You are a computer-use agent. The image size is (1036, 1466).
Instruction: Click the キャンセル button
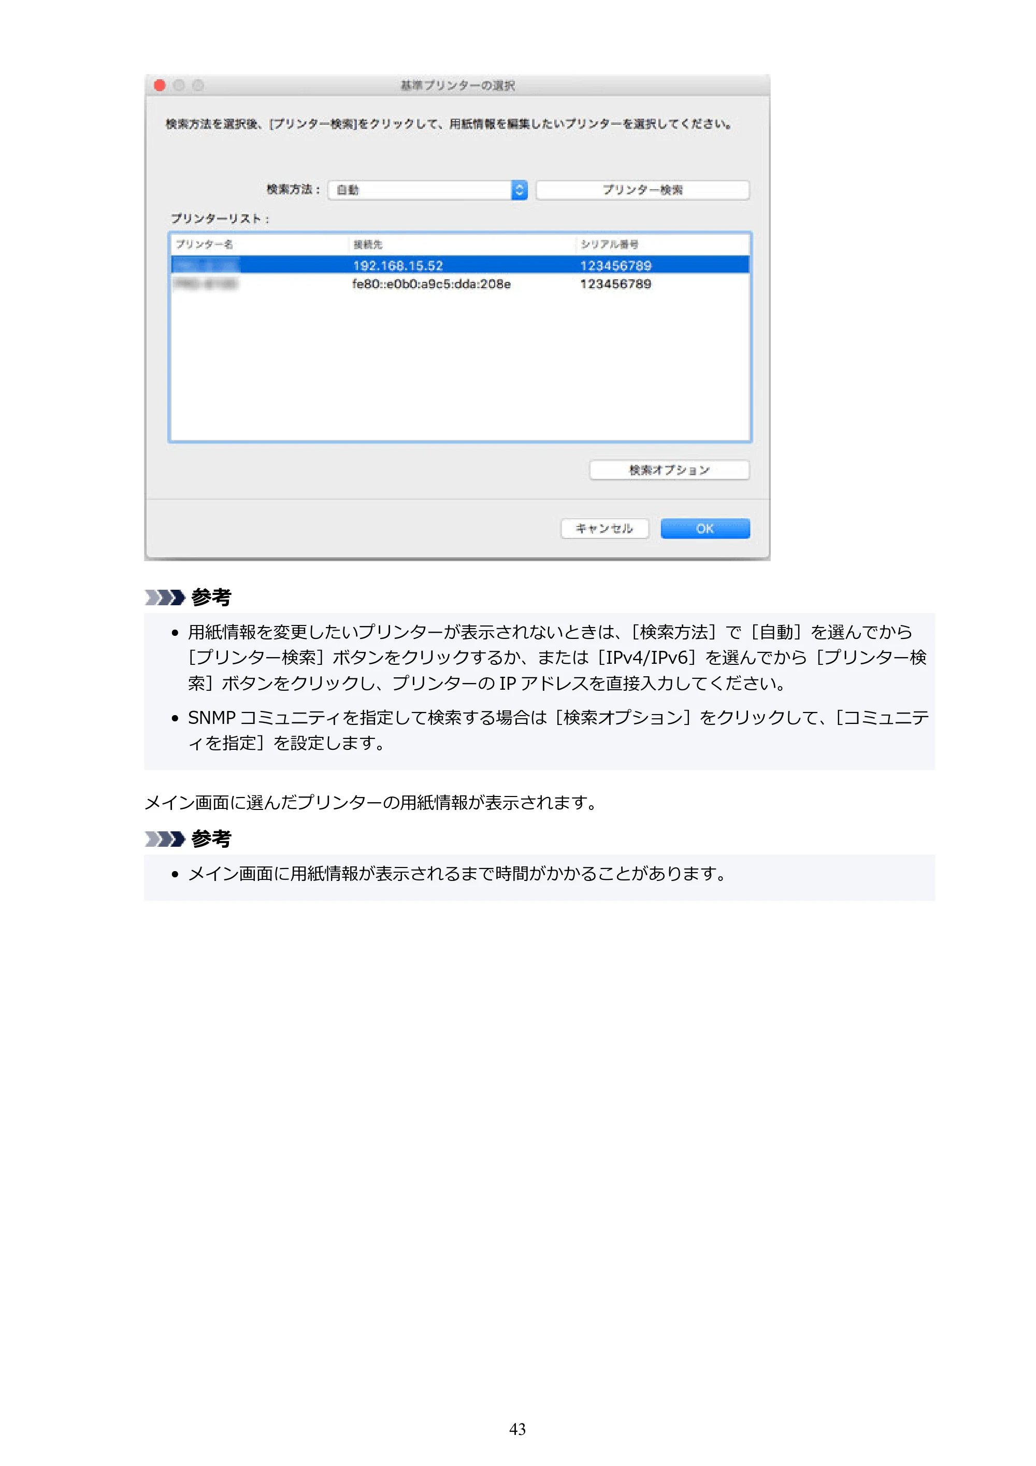(x=605, y=528)
